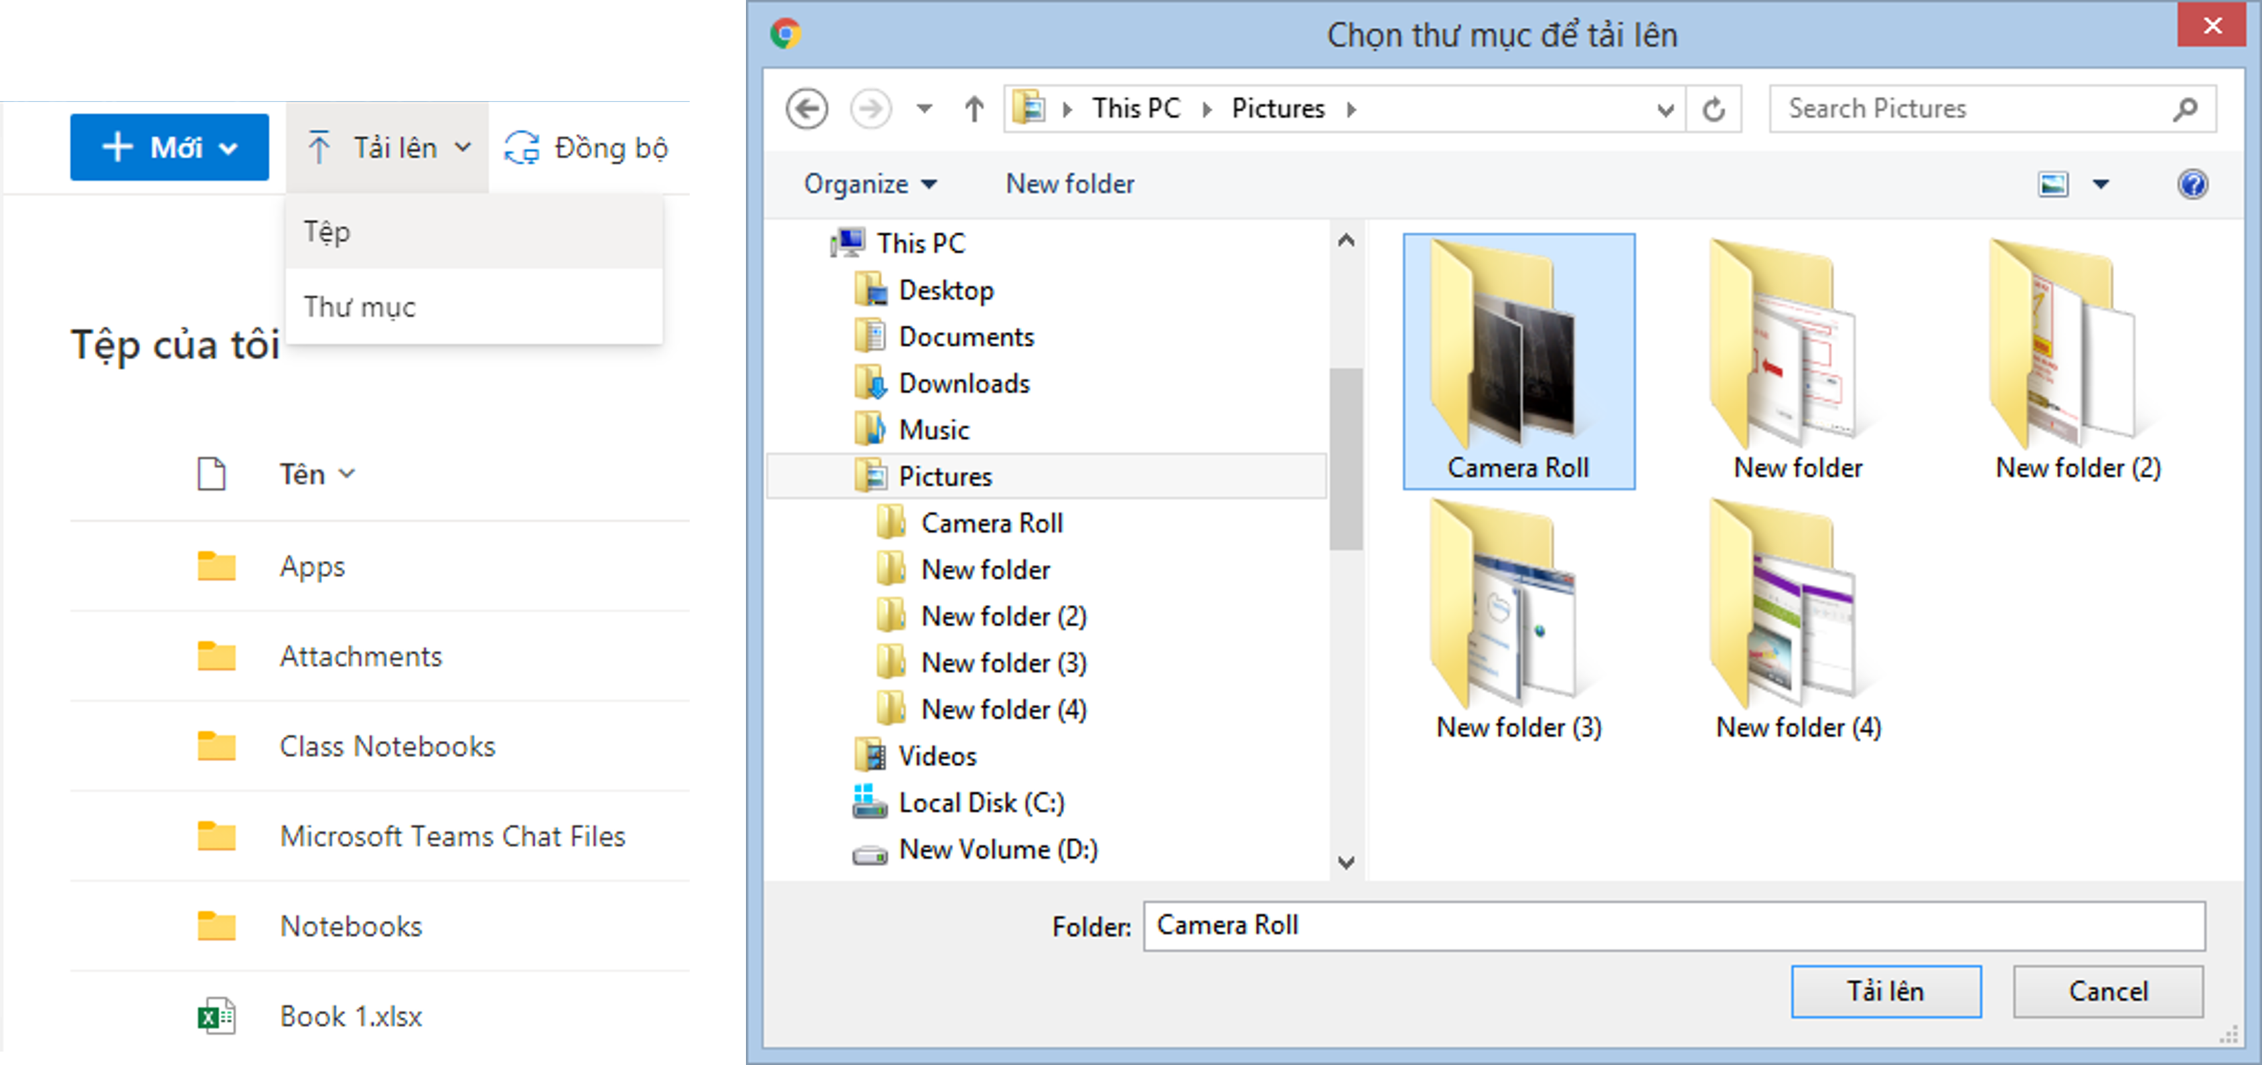Click scroll down arrow in navigation pane
2262x1065 pixels.
click(x=1345, y=862)
